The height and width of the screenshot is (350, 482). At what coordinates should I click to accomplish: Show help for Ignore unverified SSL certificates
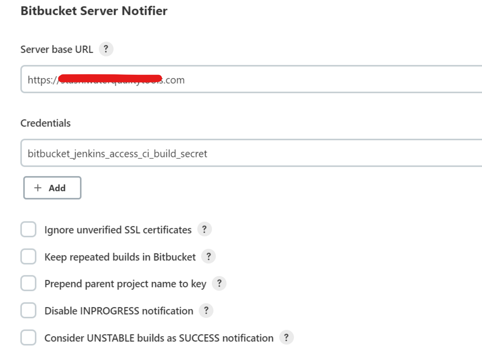204,229
